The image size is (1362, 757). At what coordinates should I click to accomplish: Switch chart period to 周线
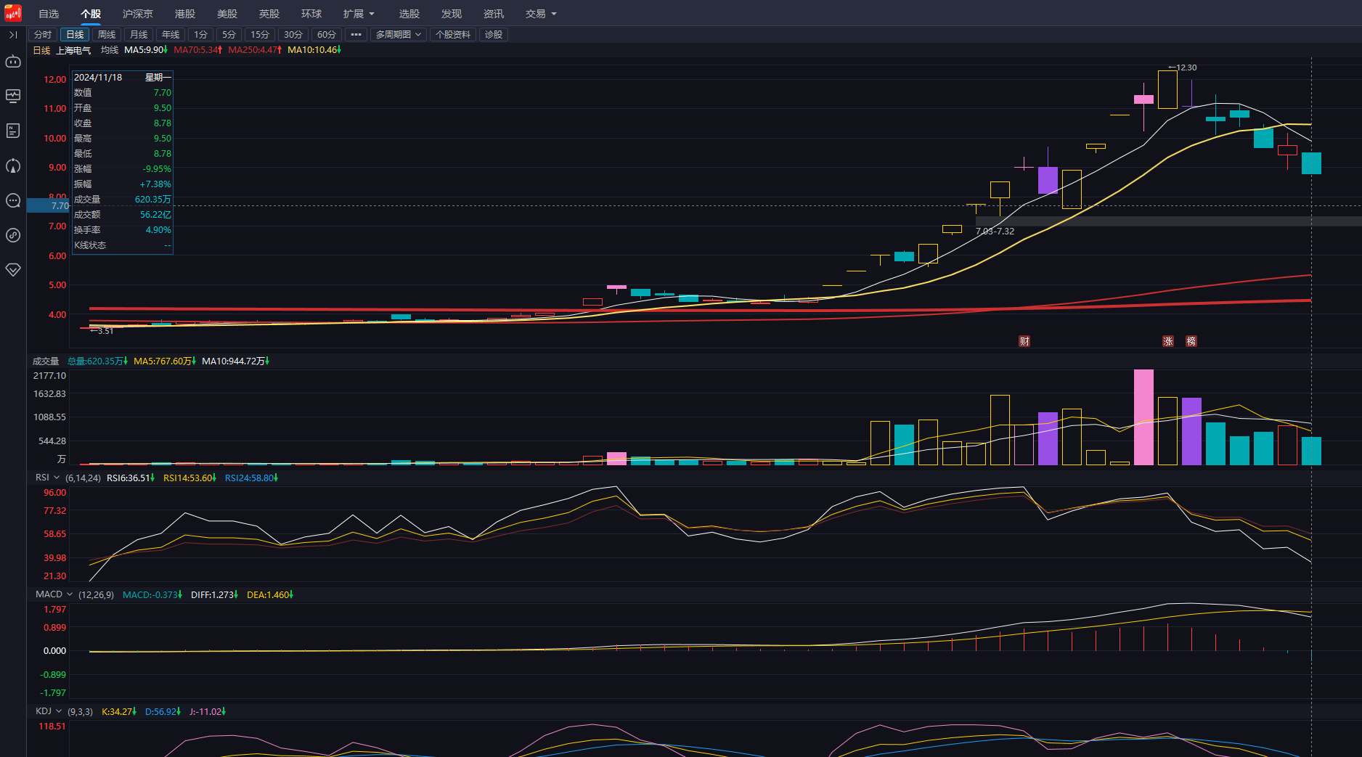107,35
